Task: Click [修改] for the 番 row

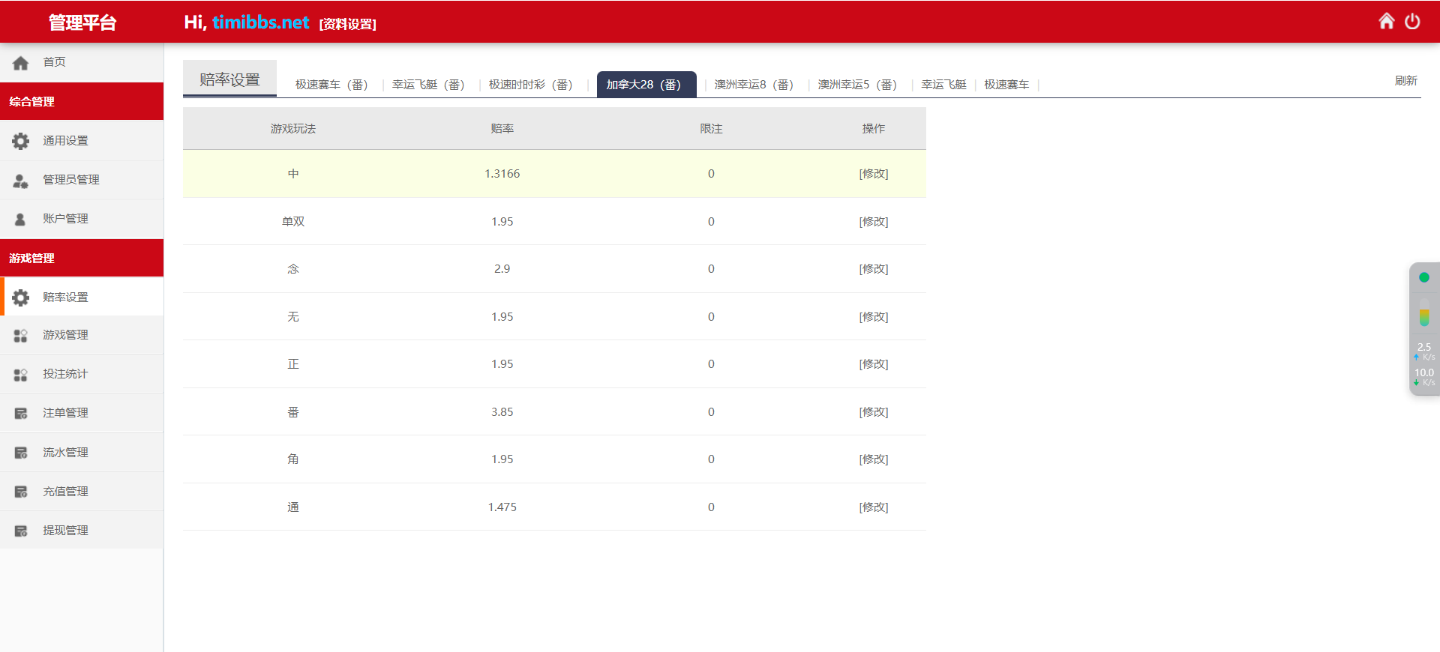Action: pos(874,412)
